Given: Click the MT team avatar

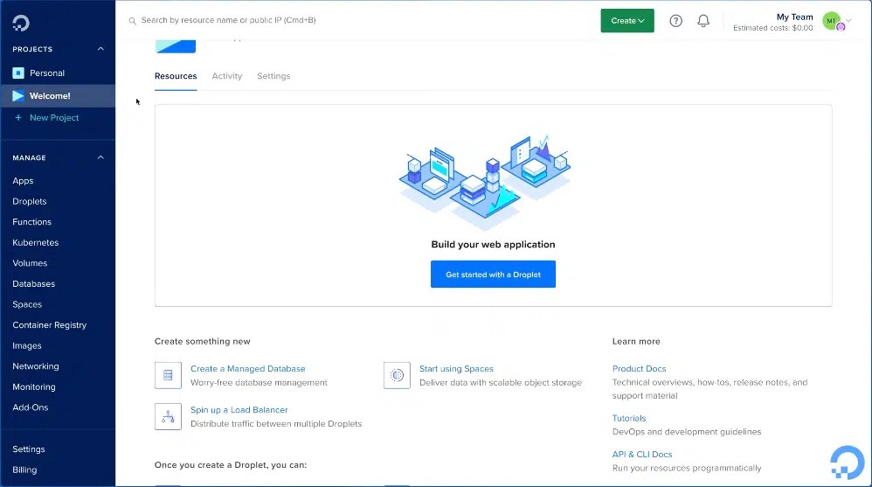Looking at the screenshot, I should click(833, 21).
